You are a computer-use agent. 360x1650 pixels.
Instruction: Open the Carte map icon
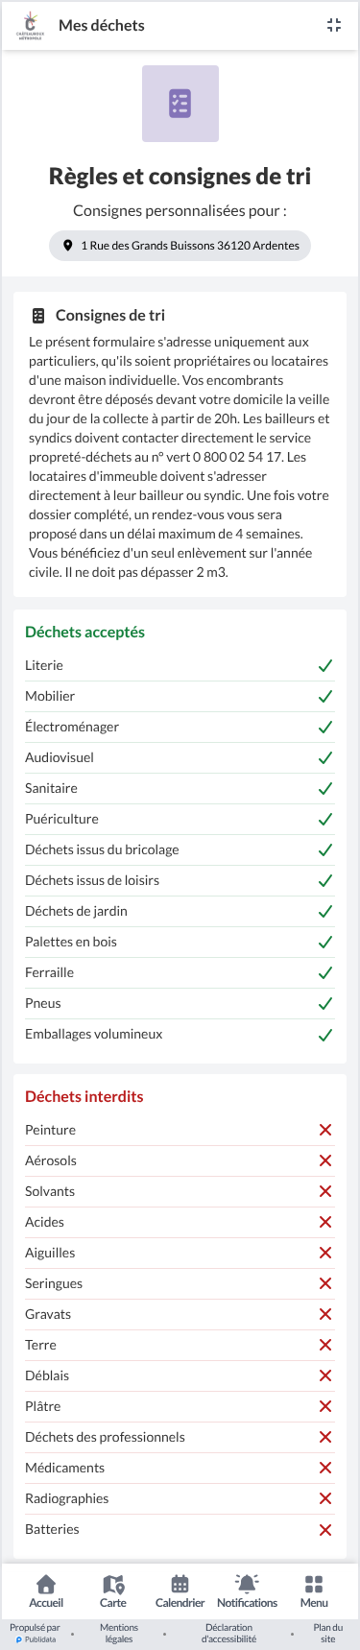point(113,1585)
